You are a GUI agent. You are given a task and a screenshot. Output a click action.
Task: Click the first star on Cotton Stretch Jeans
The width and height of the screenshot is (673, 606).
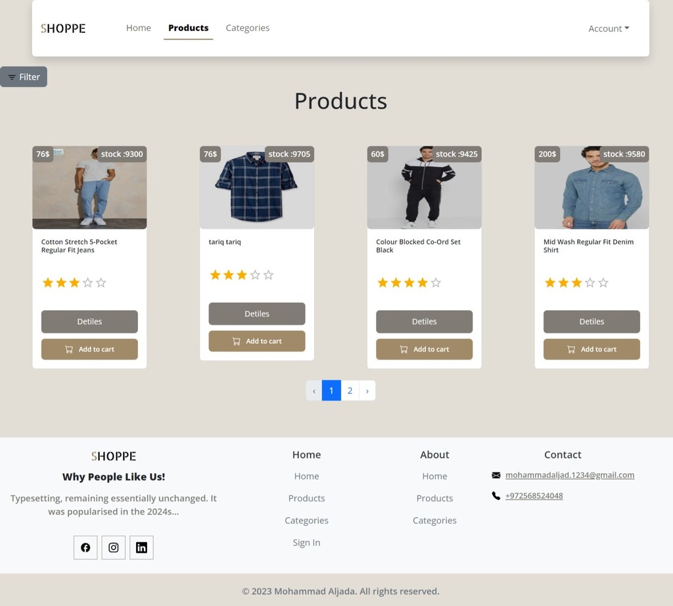pyautogui.click(x=47, y=283)
